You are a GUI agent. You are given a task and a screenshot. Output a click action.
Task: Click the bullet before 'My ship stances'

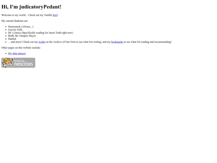[6, 54]
